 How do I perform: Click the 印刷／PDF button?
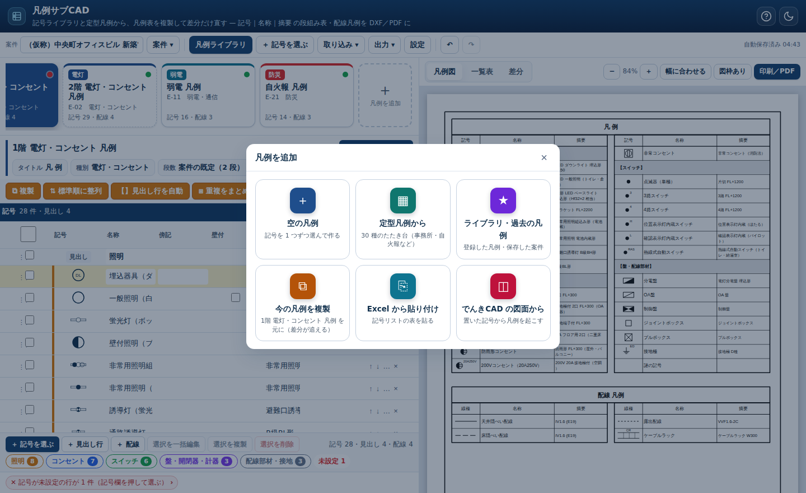(x=777, y=71)
